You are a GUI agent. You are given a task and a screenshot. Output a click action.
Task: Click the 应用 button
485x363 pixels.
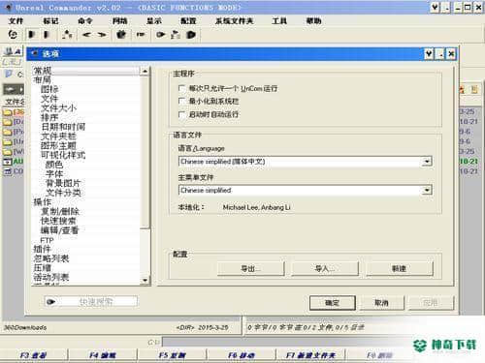click(x=431, y=303)
